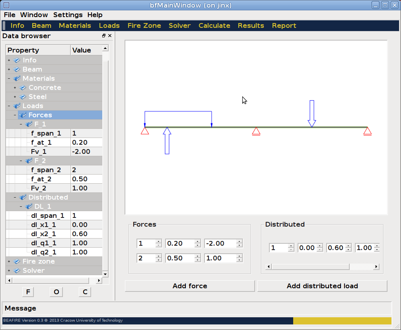
Task: Expand the Beam tree node
Action: point(9,70)
